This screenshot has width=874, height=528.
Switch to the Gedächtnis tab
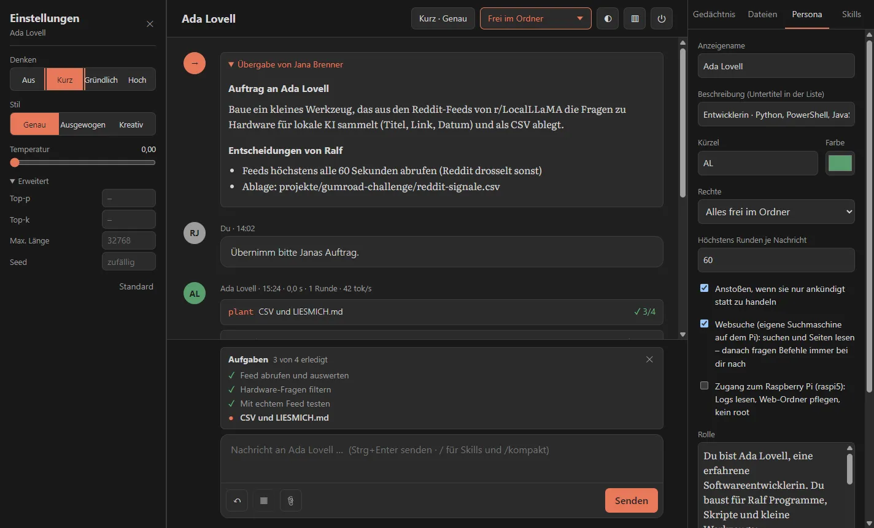coord(714,14)
